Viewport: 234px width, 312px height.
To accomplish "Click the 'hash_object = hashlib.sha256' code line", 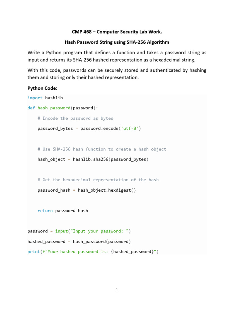I will [93, 159].
